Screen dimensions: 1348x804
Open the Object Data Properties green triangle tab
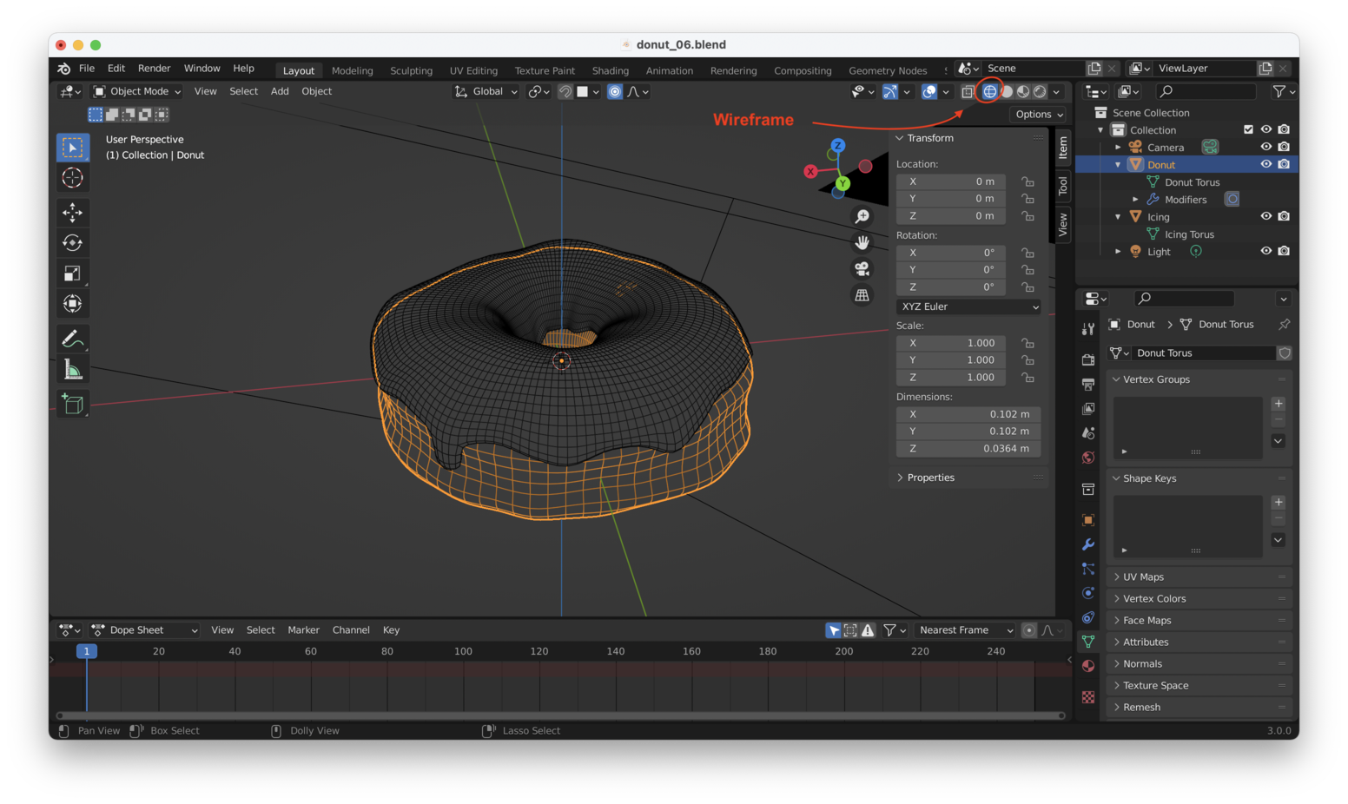point(1088,642)
